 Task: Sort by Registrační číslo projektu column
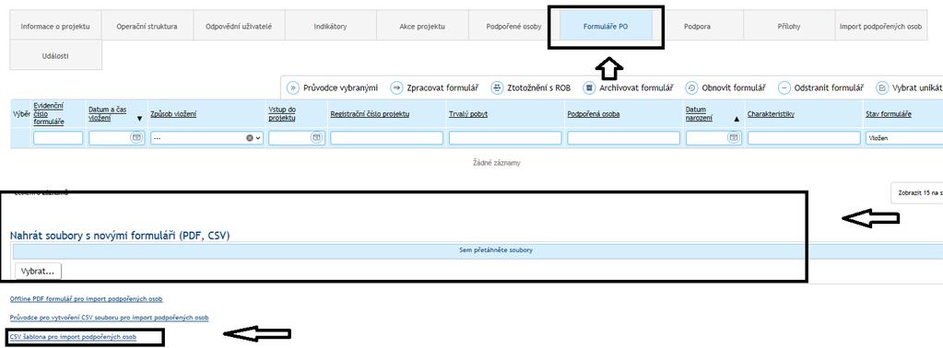[370, 114]
